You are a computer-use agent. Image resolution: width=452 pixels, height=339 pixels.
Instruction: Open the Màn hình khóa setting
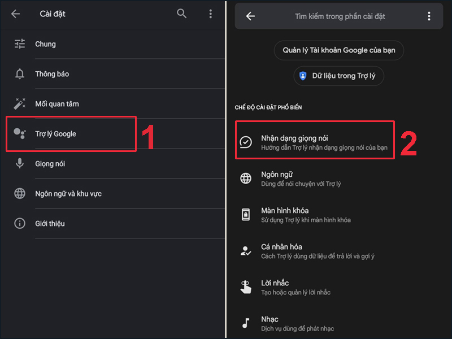306,215
